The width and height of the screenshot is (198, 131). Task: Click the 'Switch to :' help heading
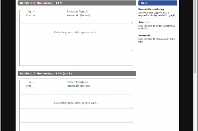145,22
